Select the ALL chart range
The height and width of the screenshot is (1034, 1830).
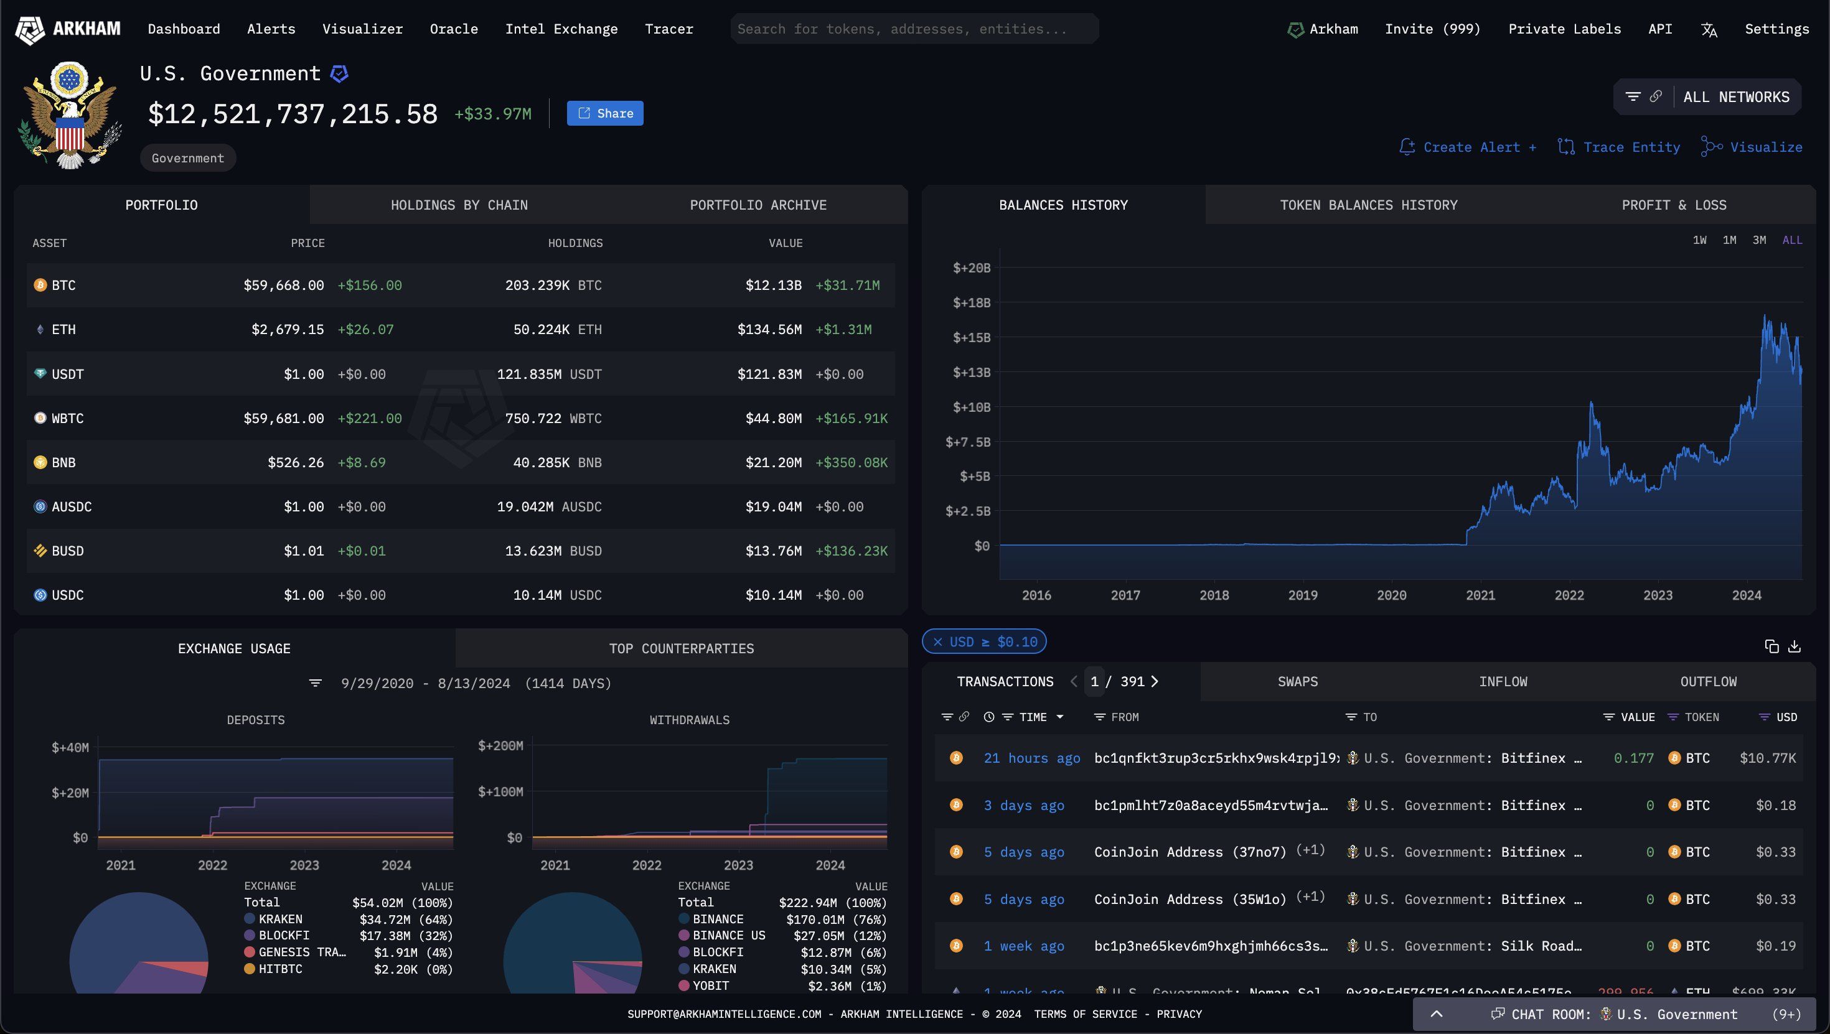pos(1791,240)
